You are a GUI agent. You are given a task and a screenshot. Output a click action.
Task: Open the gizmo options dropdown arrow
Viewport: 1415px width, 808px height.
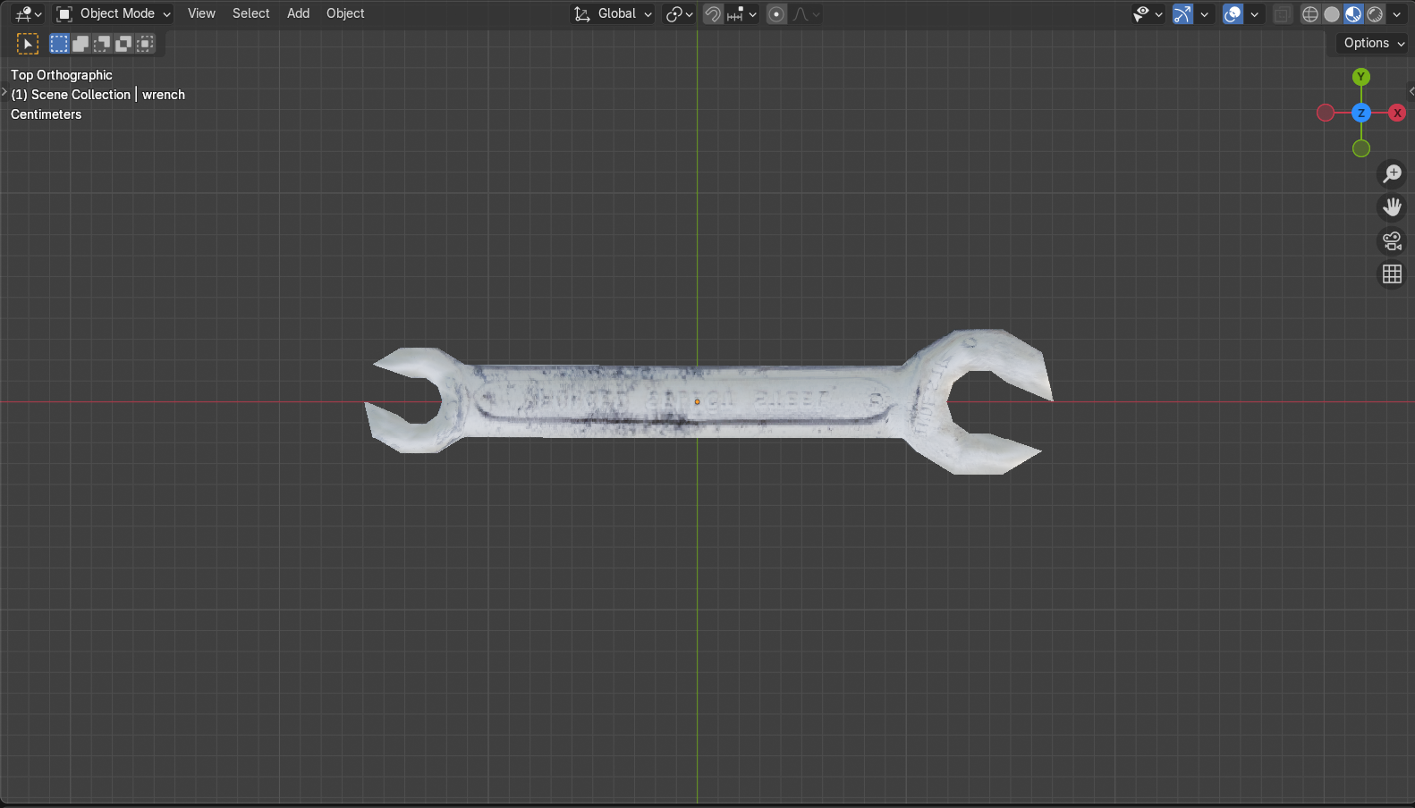[x=1204, y=13]
